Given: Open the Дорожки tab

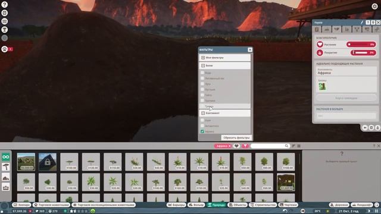Looking at the screenshot, I should pyautogui.click(x=339, y=204).
